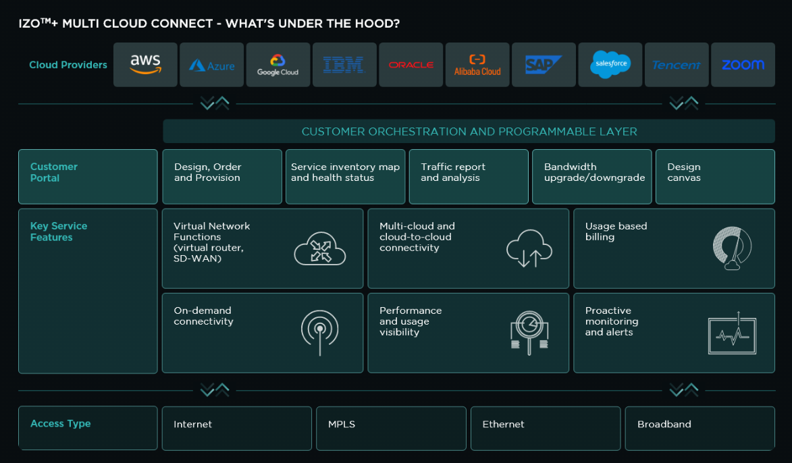The width and height of the screenshot is (792, 463).
Task: Click the Microsoft Azure logo
Action: [x=211, y=64]
